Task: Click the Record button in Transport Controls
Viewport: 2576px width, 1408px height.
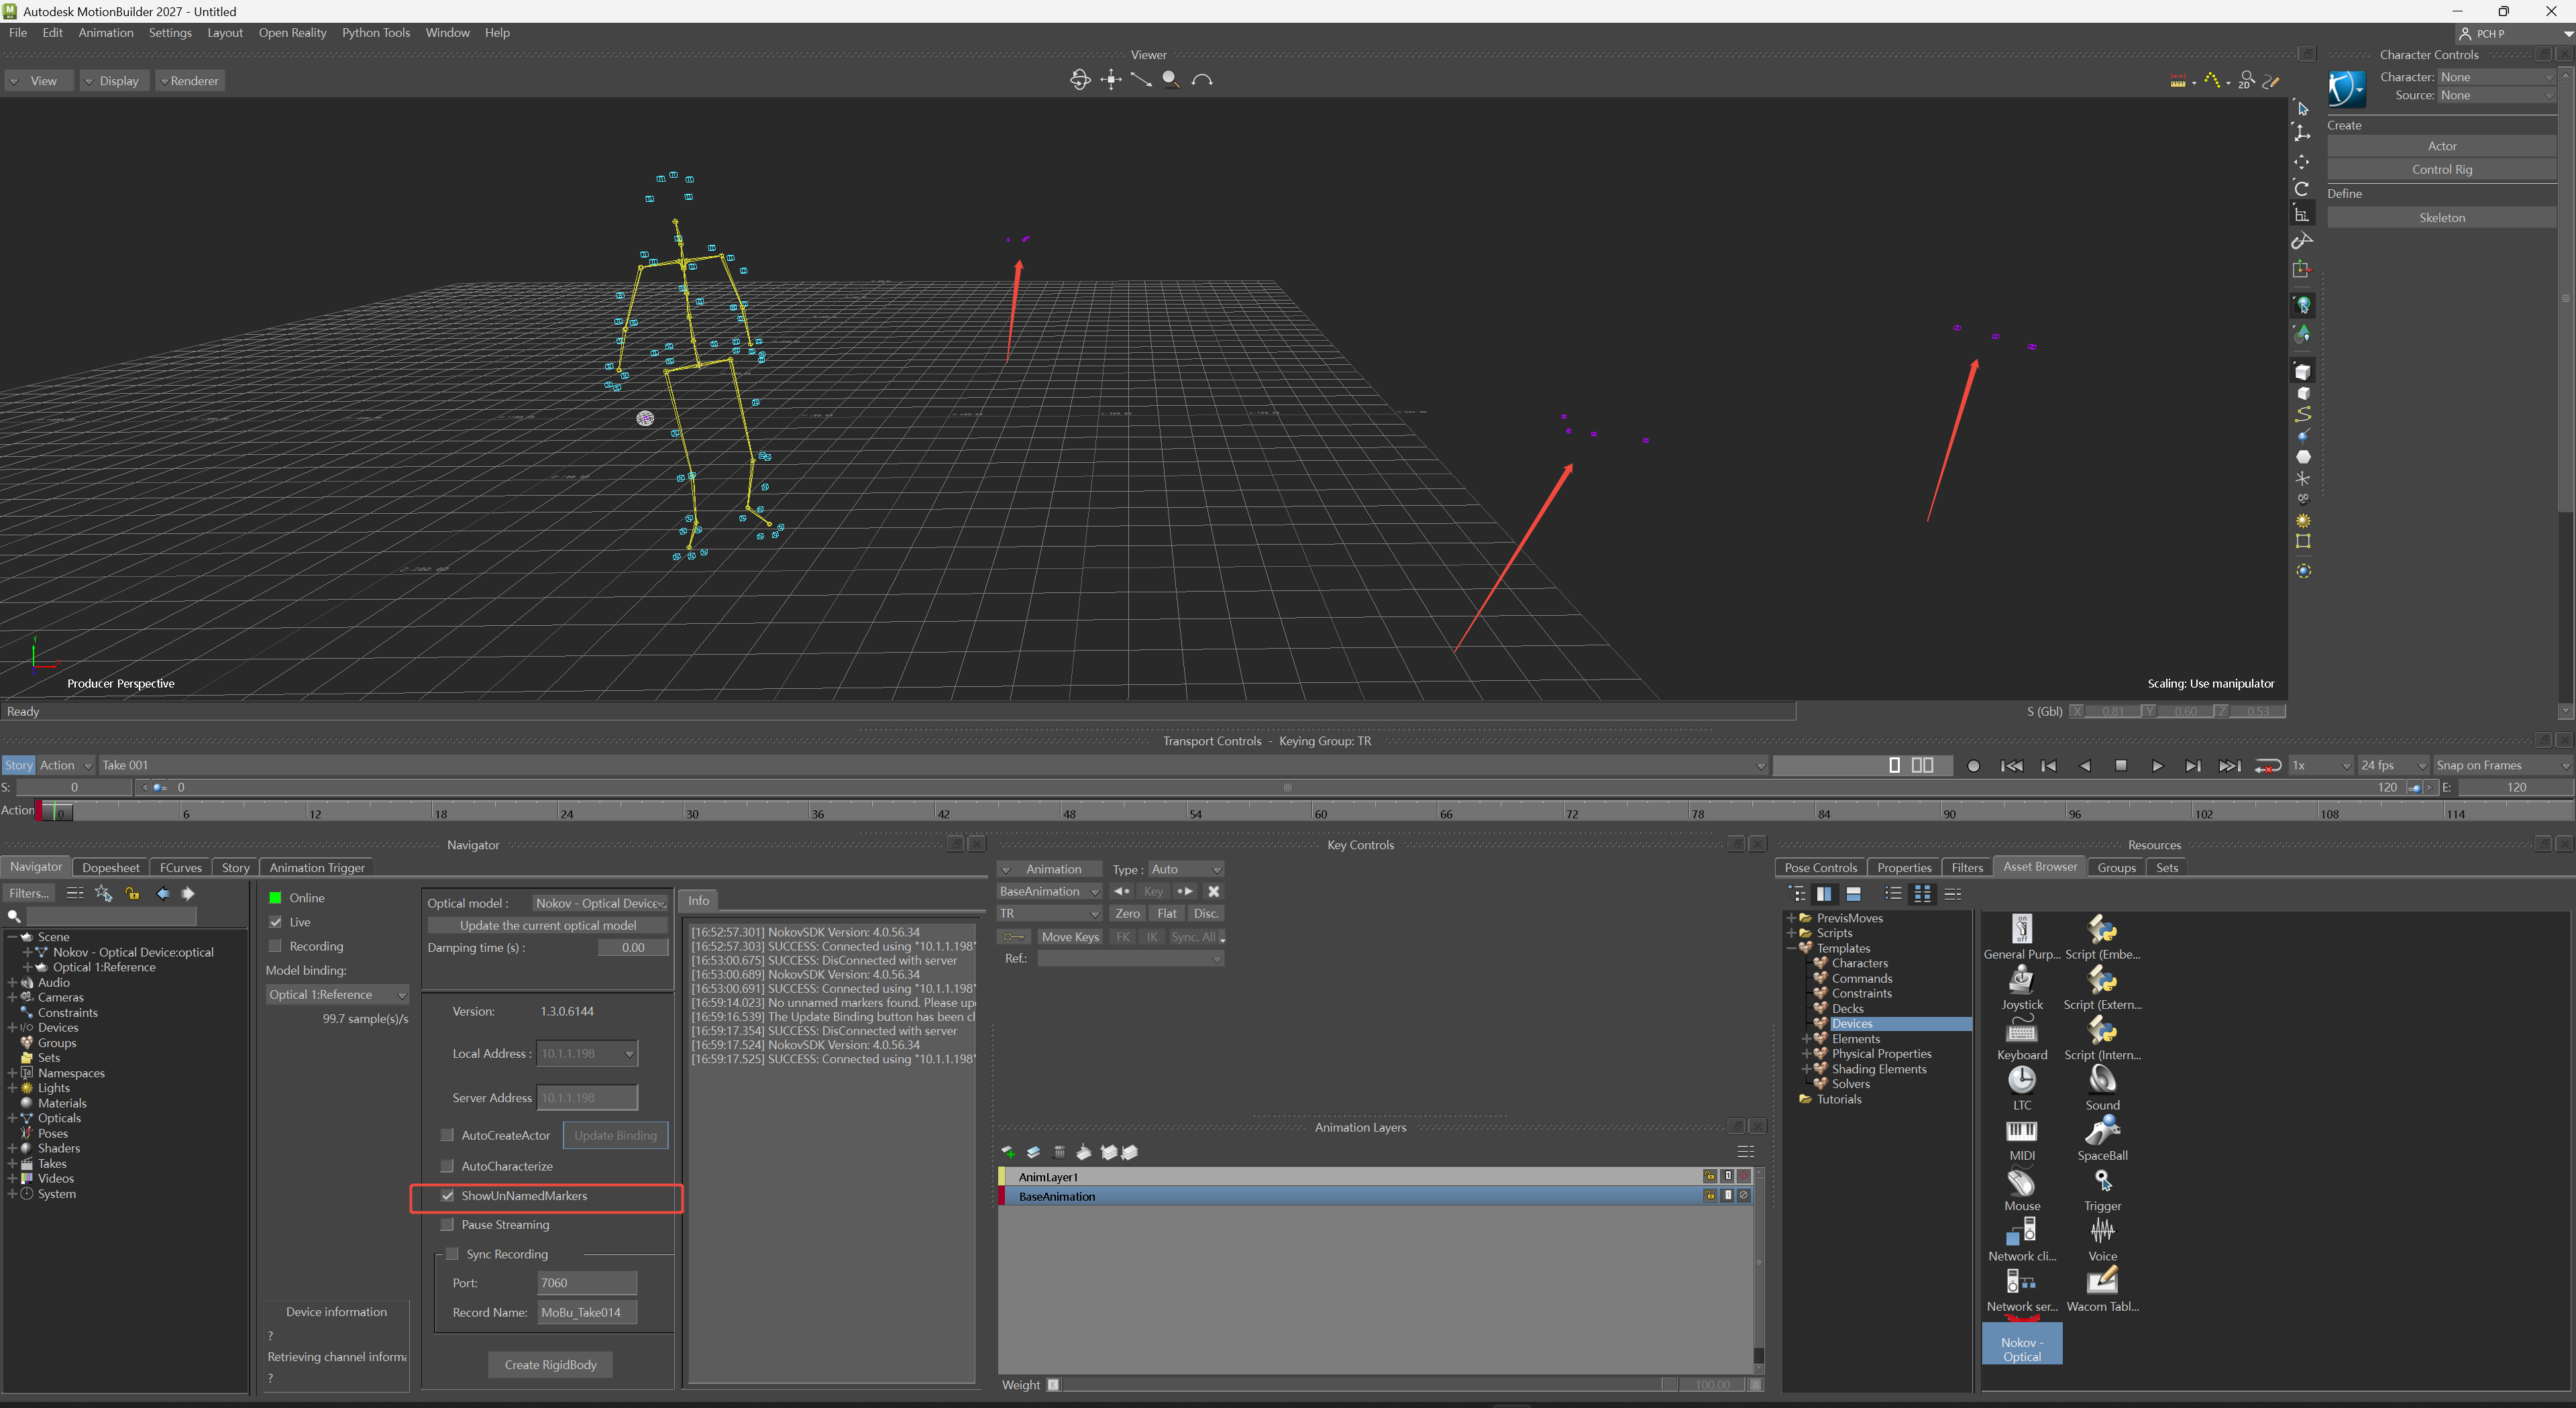Action: point(1973,766)
